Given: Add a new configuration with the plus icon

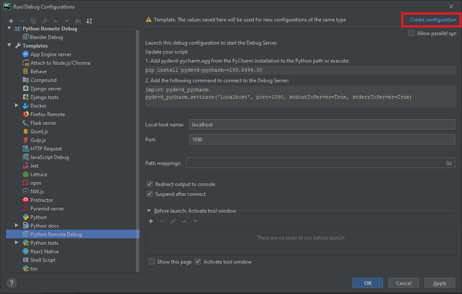Looking at the screenshot, I should click(11, 21).
